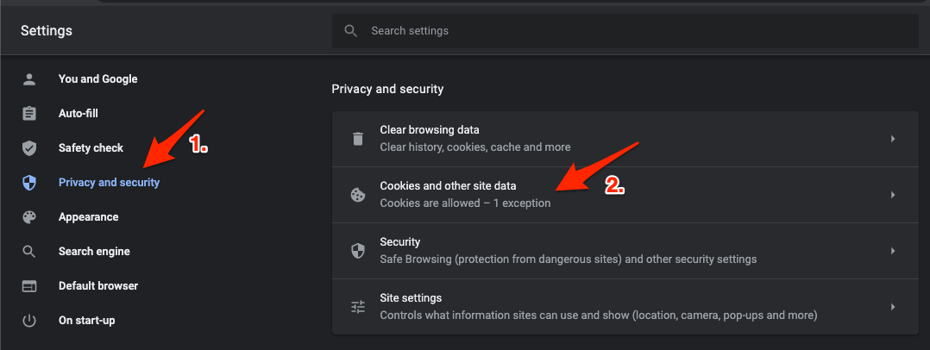Click the Site settings sliders icon
Screen dimensions: 930x350
[358, 307]
